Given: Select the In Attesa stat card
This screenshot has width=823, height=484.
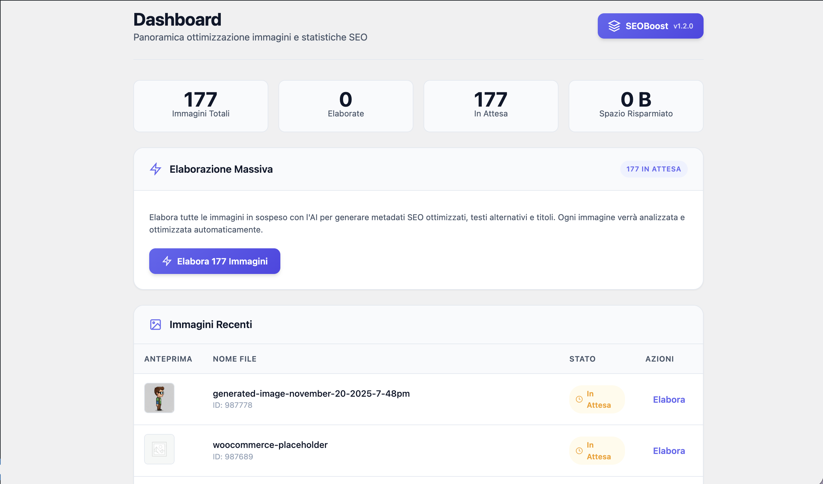Looking at the screenshot, I should click(490, 106).
